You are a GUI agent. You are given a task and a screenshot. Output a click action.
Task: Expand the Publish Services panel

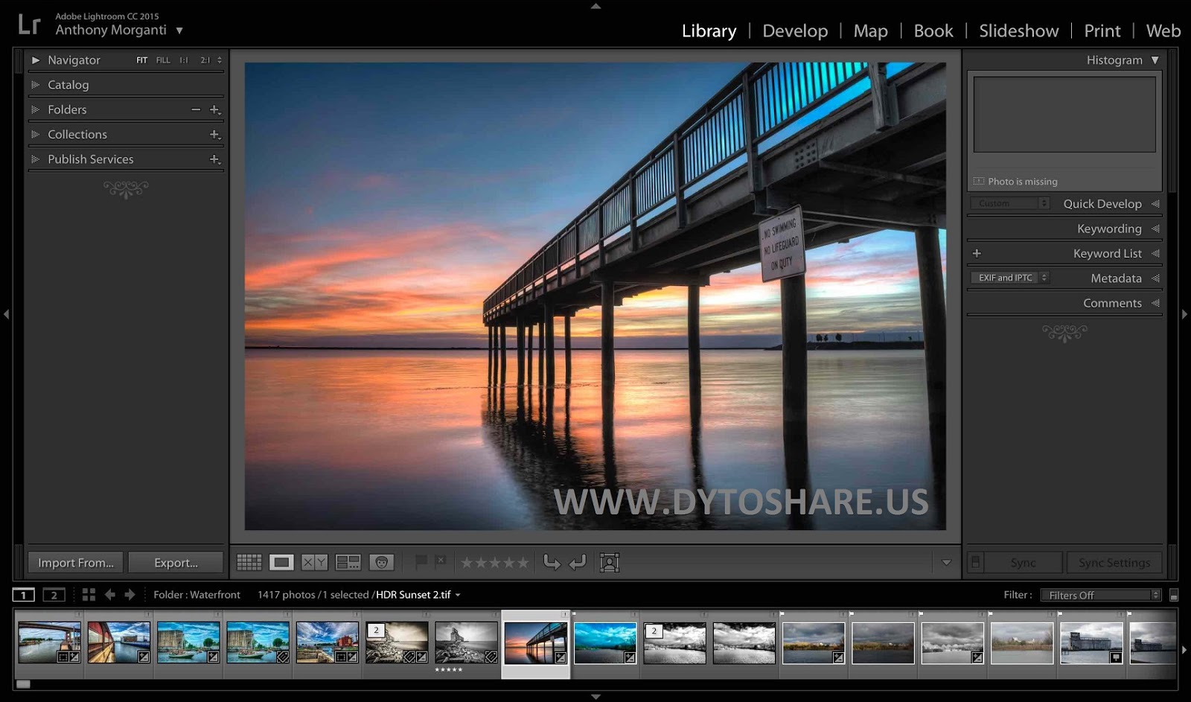[x=35, y=159]
